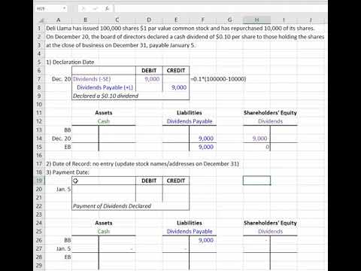
Task: Select column B header
Action: click(x=85, y=20)
